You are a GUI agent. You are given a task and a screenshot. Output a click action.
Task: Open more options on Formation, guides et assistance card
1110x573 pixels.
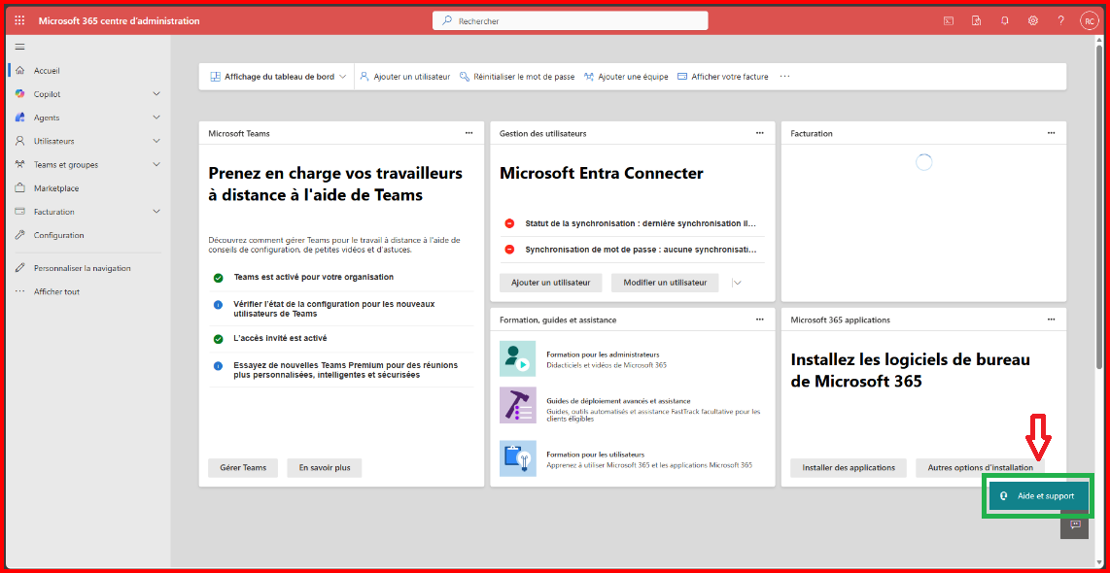(759, 320)
